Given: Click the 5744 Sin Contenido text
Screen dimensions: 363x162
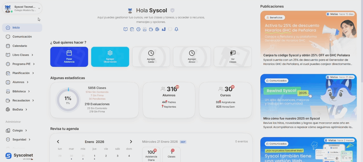Looking at the screenshot, I should [x=97, y=92].
